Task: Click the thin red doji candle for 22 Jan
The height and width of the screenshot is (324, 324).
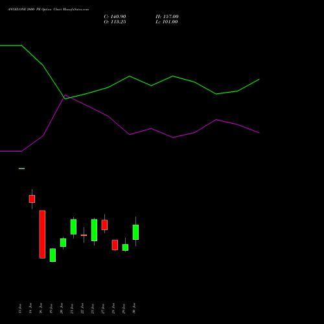Action: 84,235
